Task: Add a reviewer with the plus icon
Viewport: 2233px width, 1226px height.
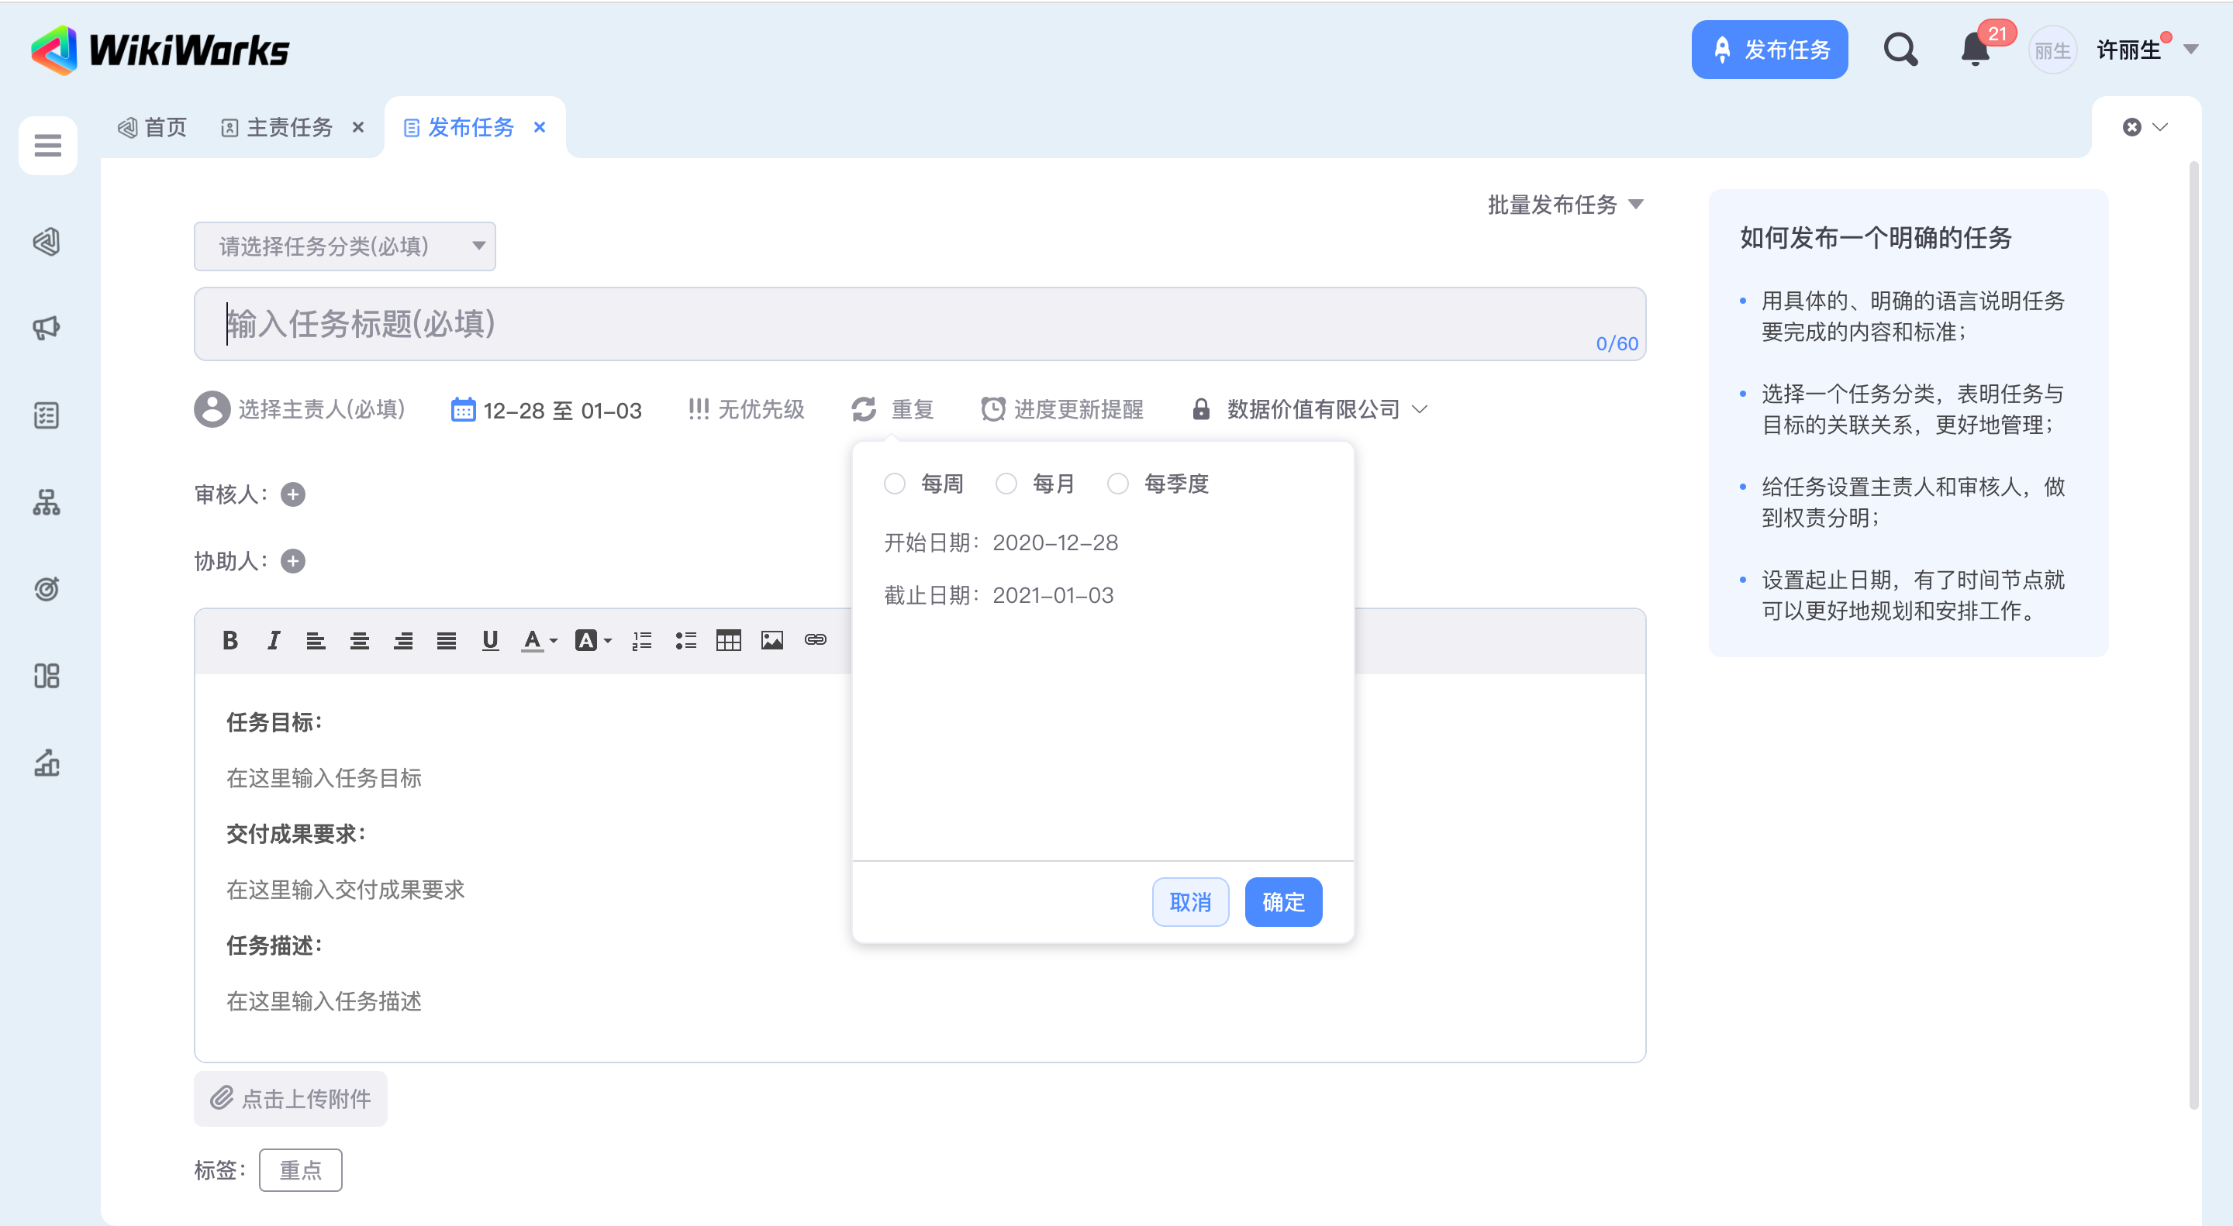Action: 293,494
